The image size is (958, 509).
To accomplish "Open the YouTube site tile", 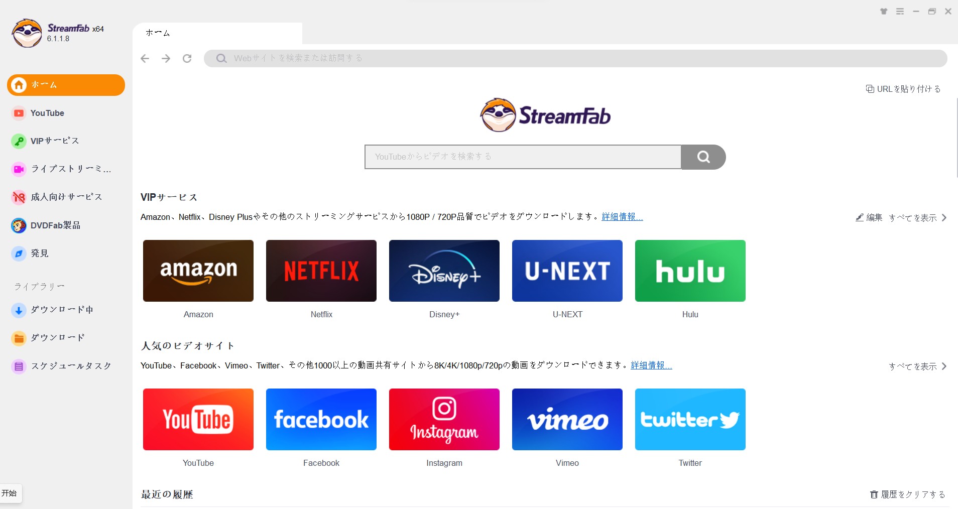I will [x=198, y=419].
